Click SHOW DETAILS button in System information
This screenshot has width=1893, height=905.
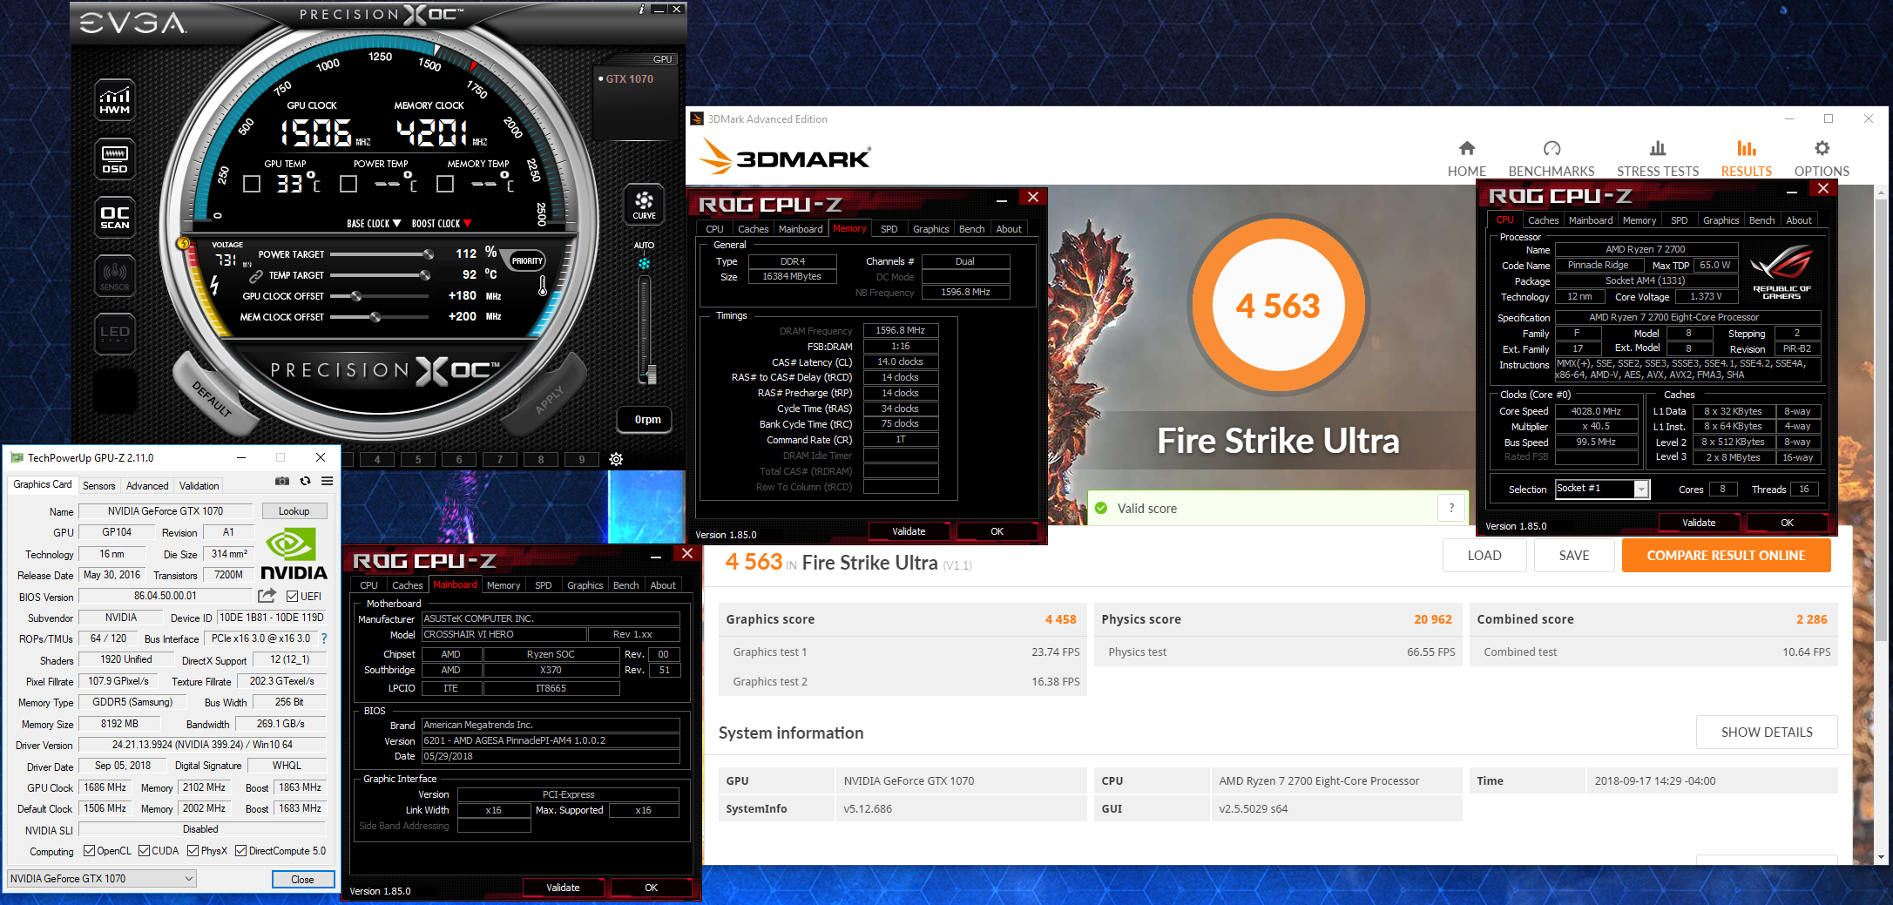click(1767, 733)
